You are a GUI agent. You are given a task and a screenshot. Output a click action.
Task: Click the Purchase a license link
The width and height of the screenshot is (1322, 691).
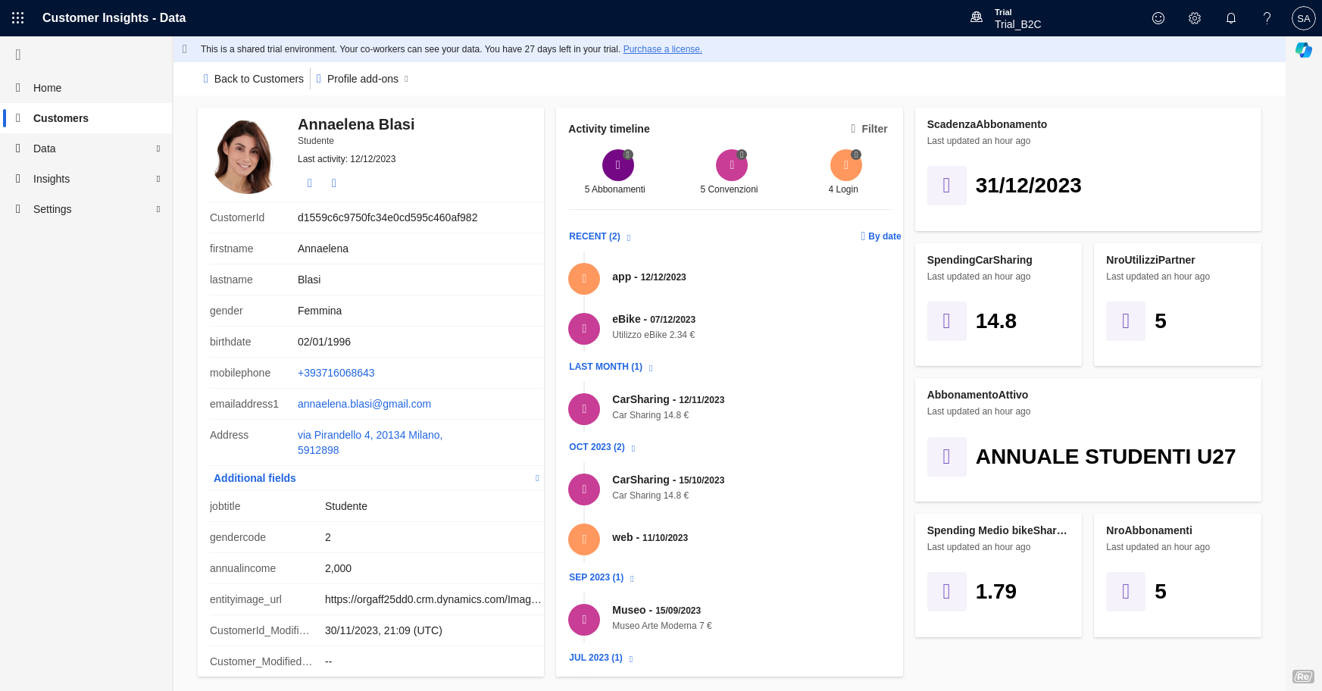point(662,48)
